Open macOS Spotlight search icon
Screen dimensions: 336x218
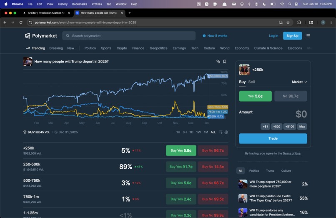tap(290, 4)
